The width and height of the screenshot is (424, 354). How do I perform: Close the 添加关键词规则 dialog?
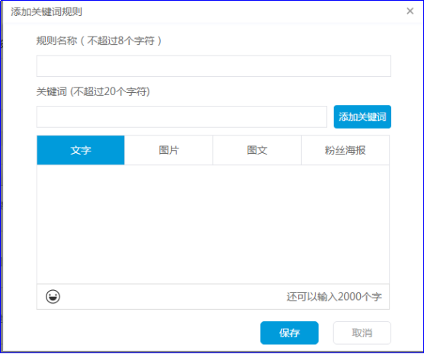tap(410, 11)
